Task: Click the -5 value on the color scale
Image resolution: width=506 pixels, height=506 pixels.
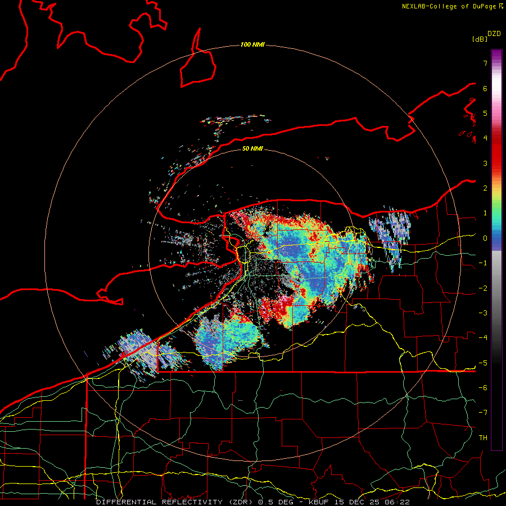Action: 483,363
